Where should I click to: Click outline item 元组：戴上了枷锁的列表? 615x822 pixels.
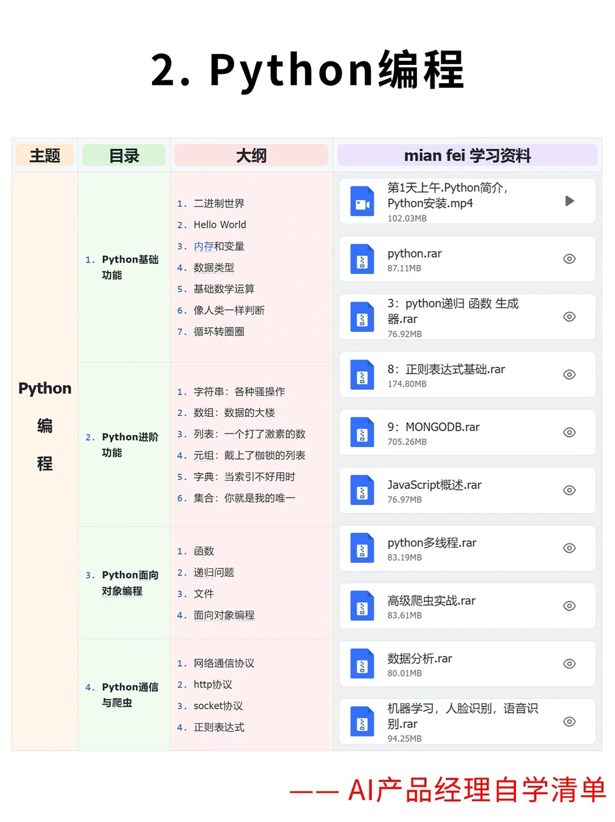[x=249, y=456]
